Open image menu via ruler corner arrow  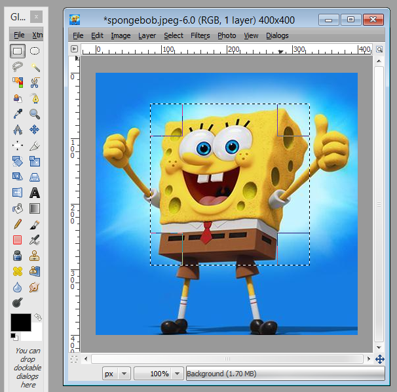[74, 49]
